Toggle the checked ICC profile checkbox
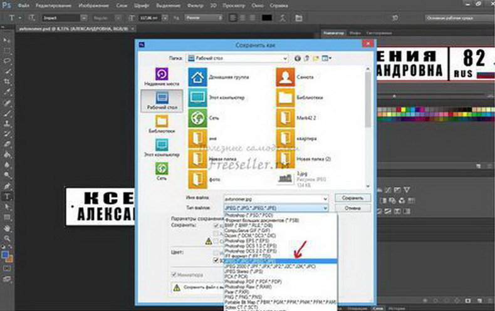 click(216, 260)
